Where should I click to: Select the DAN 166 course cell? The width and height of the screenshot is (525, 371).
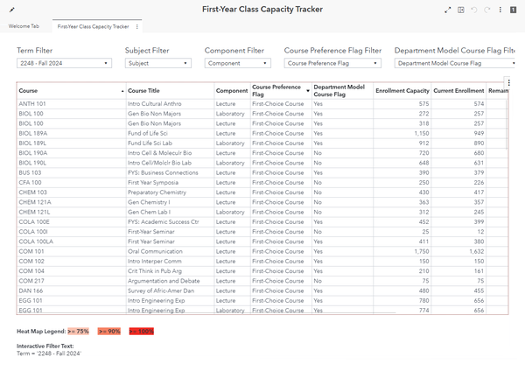tap(72, 291)
